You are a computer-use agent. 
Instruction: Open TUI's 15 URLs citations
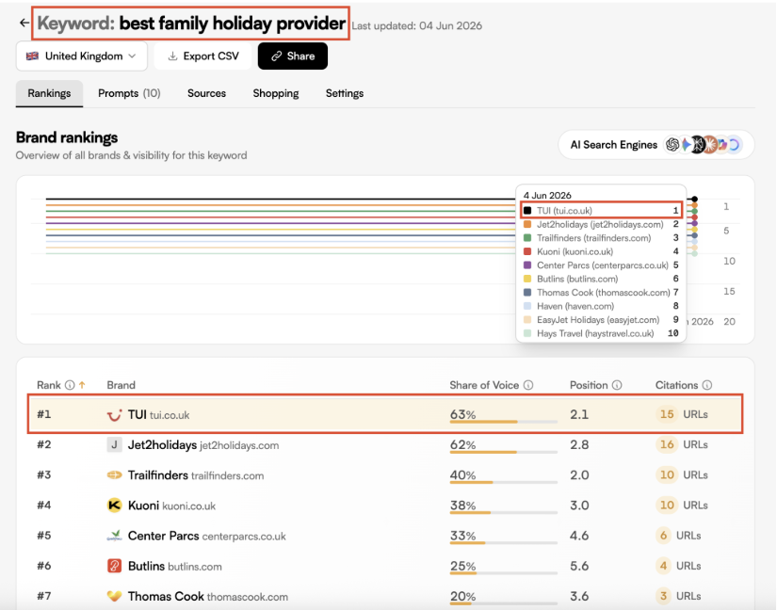(682, 414)
